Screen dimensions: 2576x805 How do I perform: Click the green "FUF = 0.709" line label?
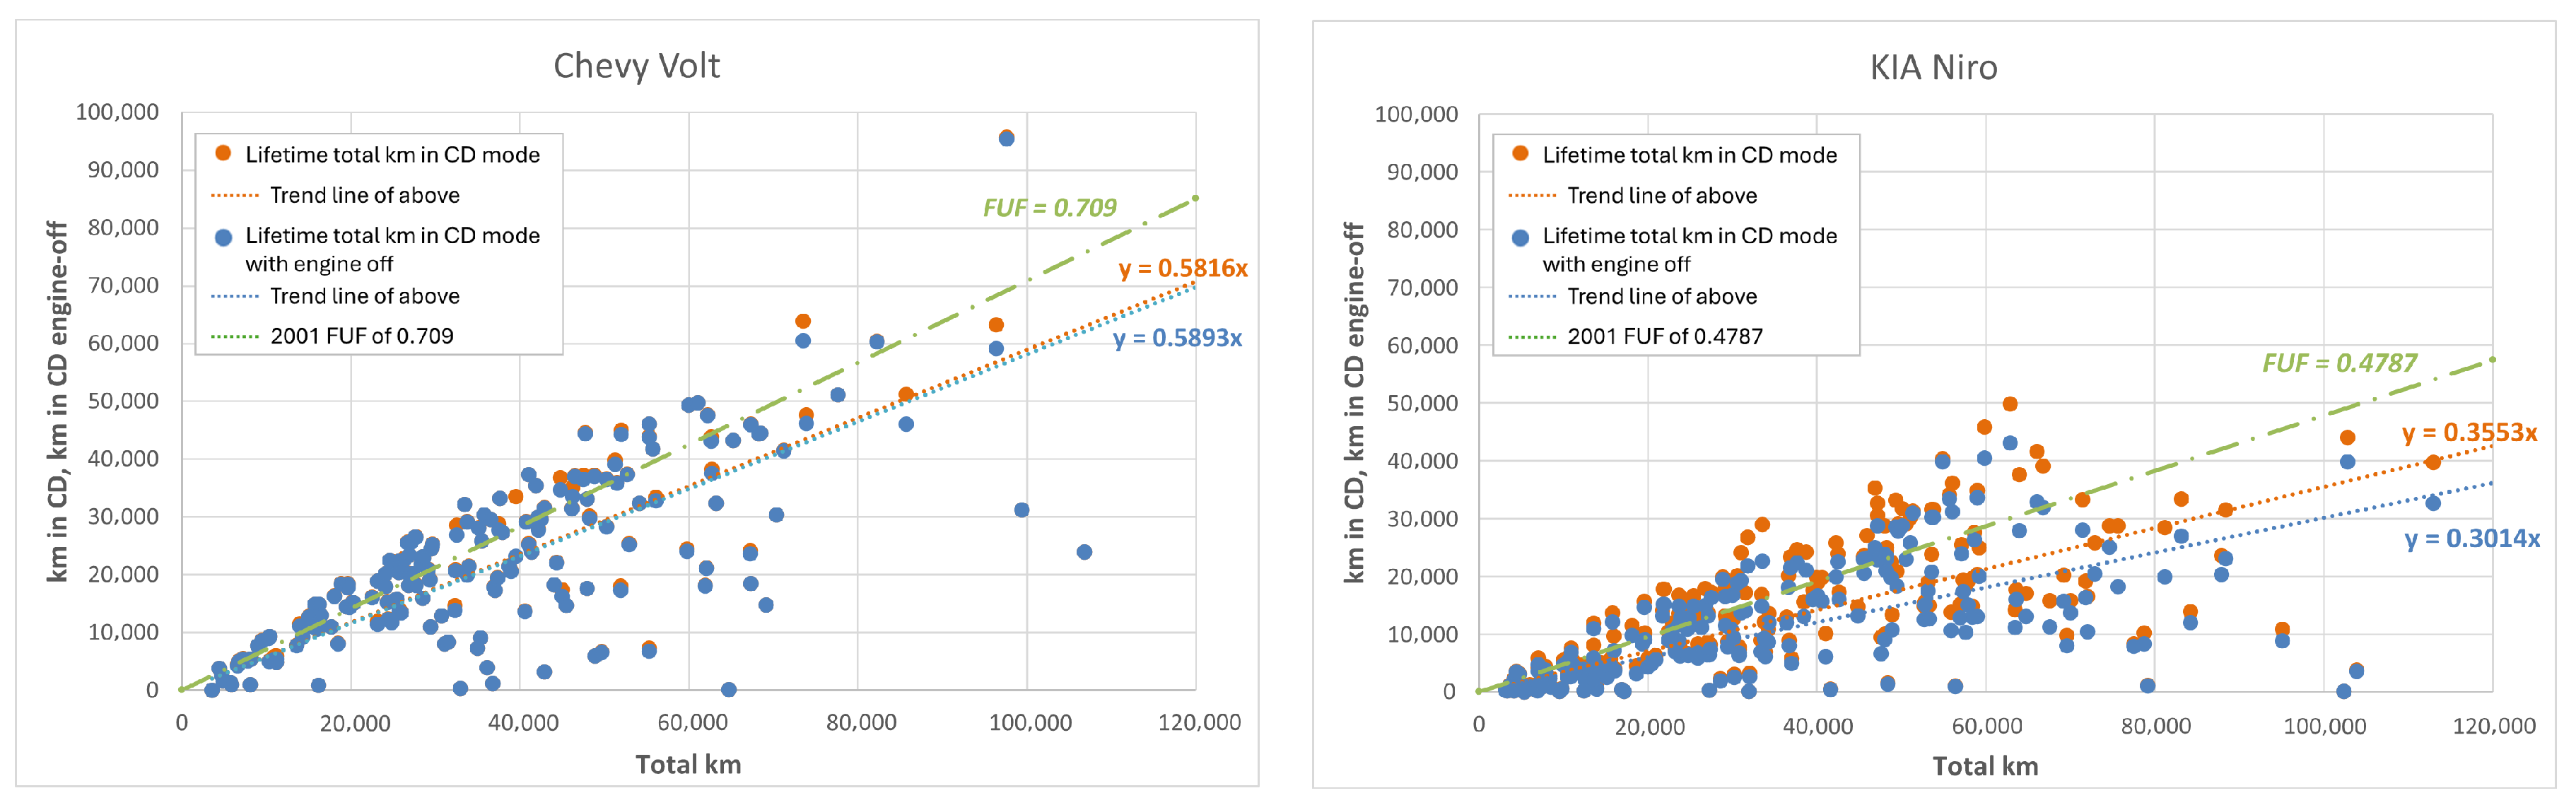(1049, 207)
